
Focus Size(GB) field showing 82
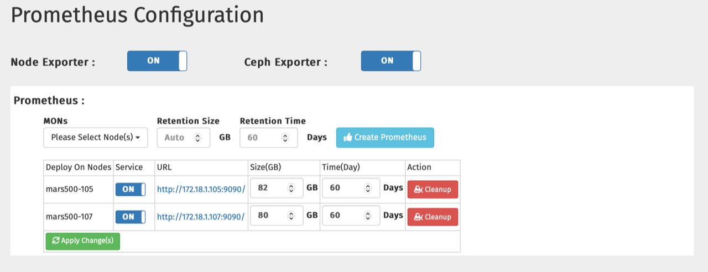[270, 188]
